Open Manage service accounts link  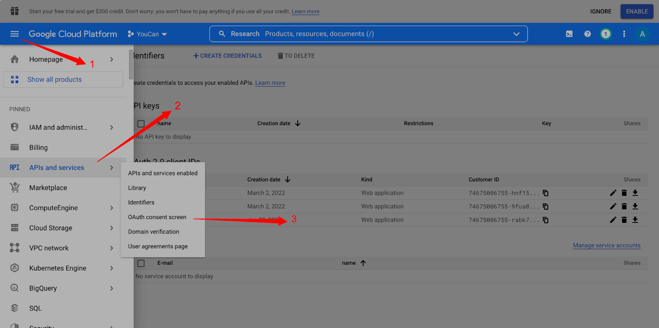[x=607, y=245]
